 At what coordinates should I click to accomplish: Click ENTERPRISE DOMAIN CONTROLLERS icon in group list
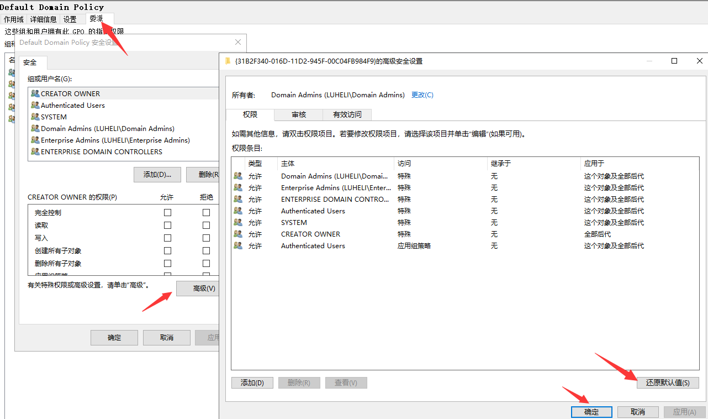click(x=35, y=151)
